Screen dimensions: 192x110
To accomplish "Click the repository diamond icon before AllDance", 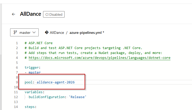I will (x=46, y=33).
